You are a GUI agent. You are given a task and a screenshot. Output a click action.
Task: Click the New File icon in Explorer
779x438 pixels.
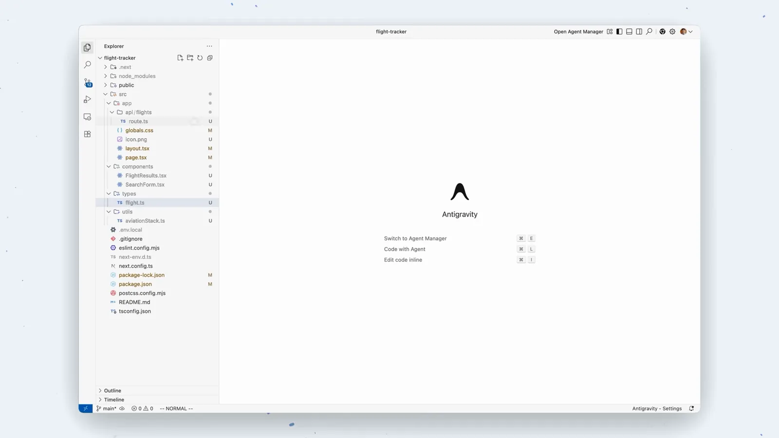click(180, 58)
